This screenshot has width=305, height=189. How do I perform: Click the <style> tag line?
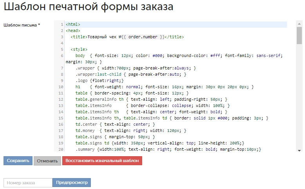pos(79,49)
